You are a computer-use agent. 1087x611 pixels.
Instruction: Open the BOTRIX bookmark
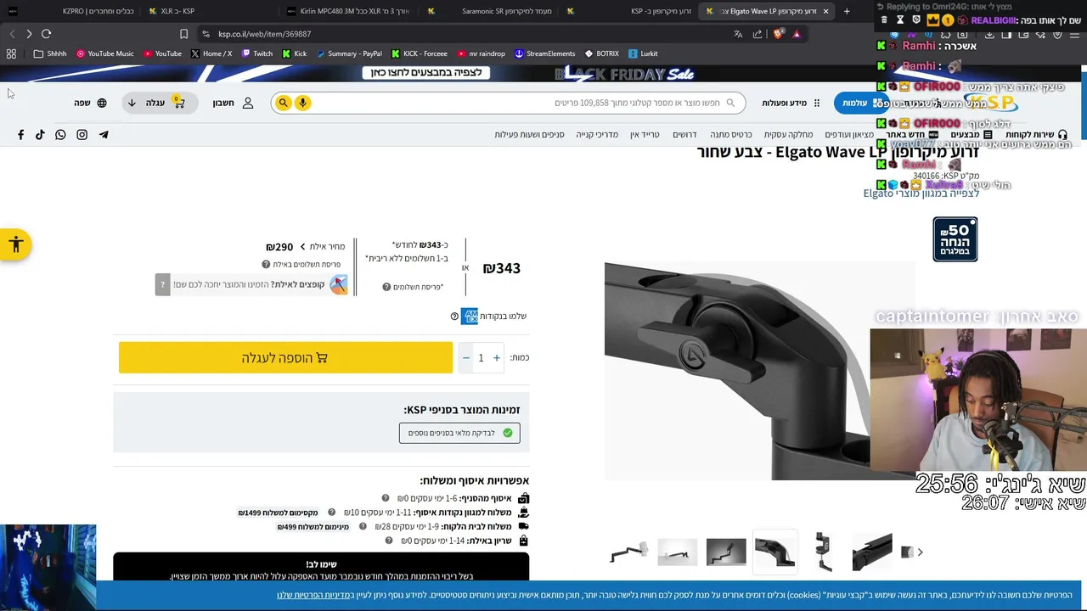(x=601, y=53)
